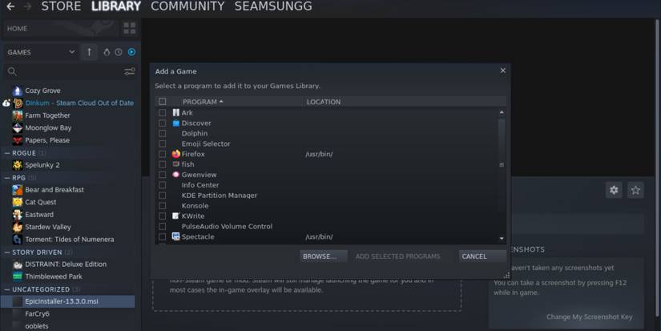The height and width of the screenshot is (331, 661).
Task: Select Dinkum - Steam Cloud Out of Date
Action: pyautogui.click(x=79, y=103)
